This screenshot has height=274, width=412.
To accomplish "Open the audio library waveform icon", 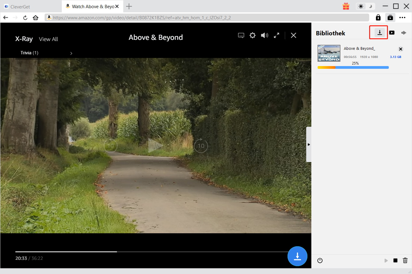I will [x=404, y=33].
